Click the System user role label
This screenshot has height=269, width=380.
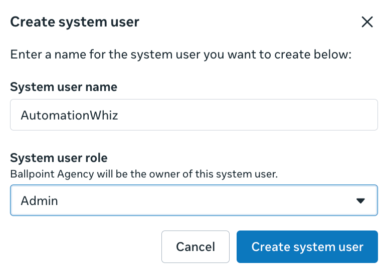tap(59, 158)
